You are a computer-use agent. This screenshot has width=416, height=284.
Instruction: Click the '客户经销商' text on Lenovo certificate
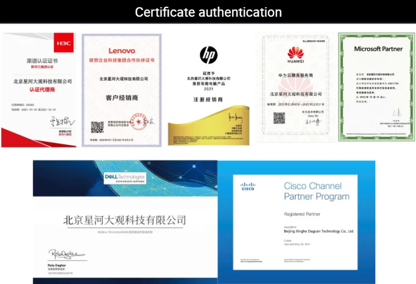[x=122, y=98]
